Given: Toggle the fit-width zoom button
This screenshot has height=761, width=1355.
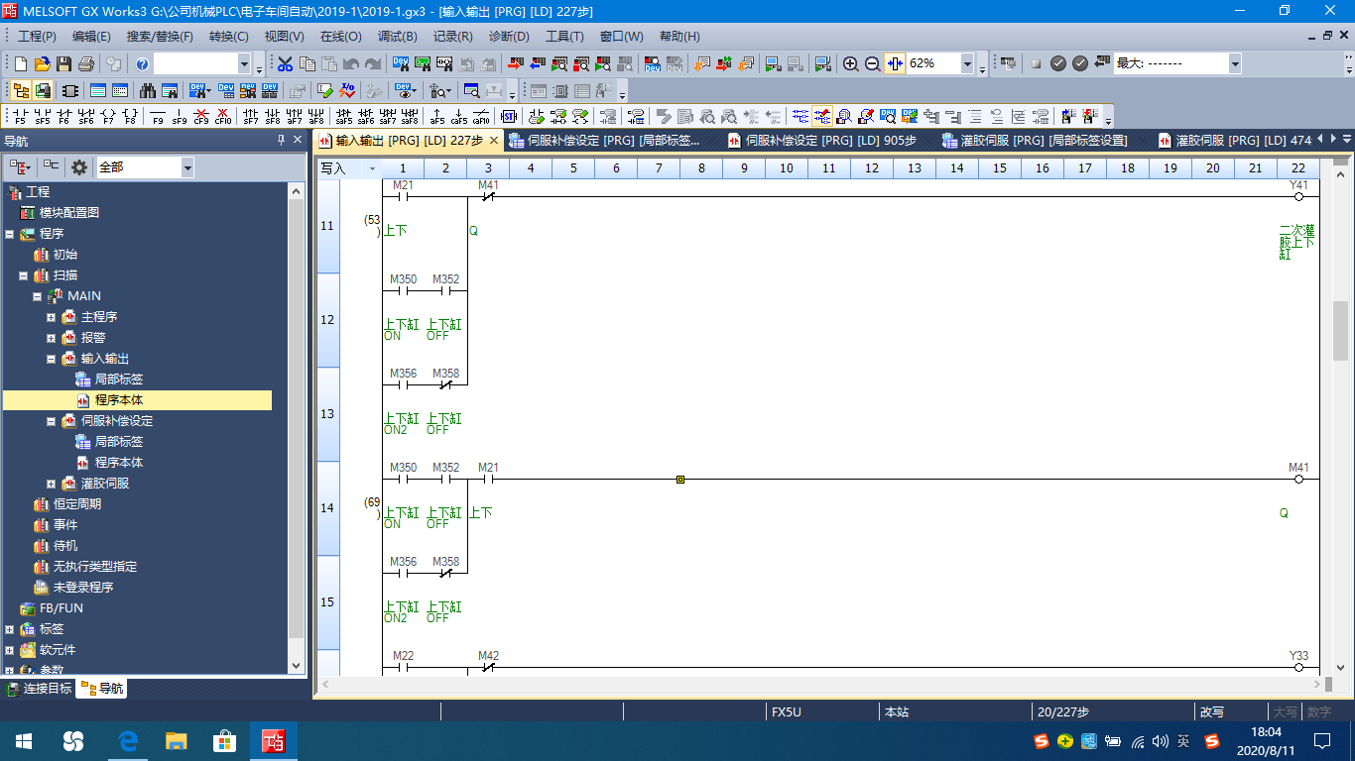Looking at the screenshot, I should (x=895, y=64).
